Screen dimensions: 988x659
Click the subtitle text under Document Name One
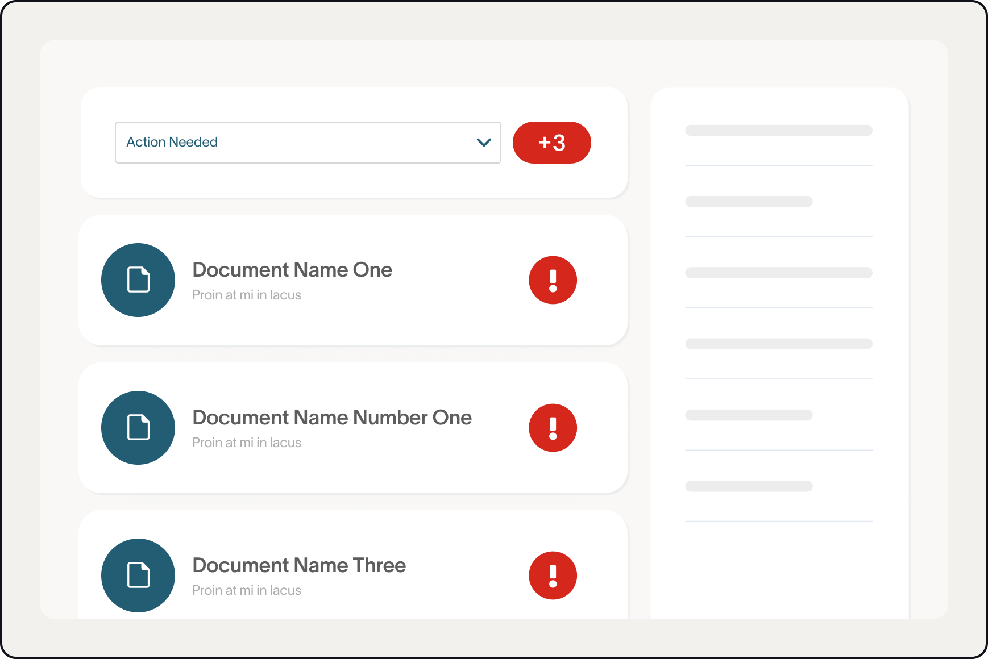pos(247,295)
